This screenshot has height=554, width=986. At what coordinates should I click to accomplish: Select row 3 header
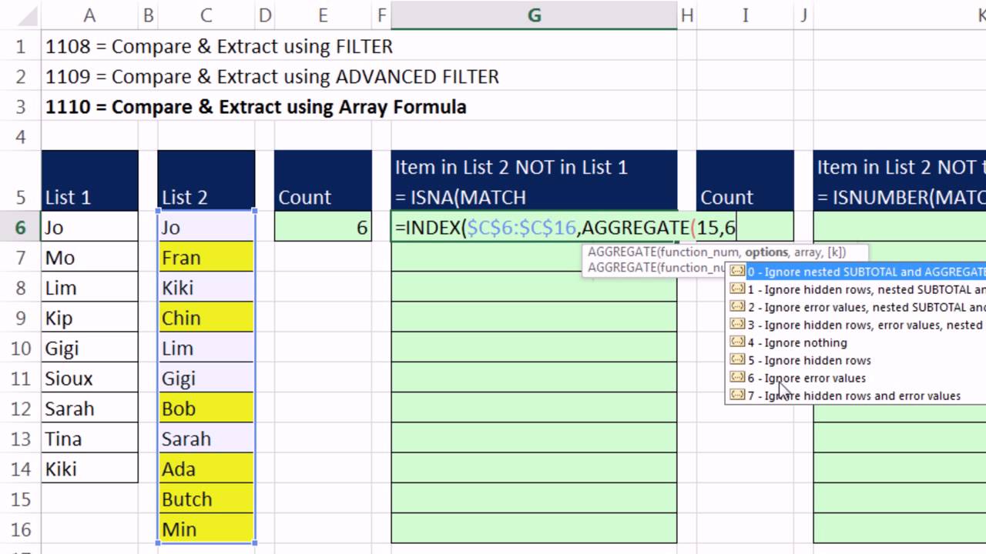coord(20,106)
